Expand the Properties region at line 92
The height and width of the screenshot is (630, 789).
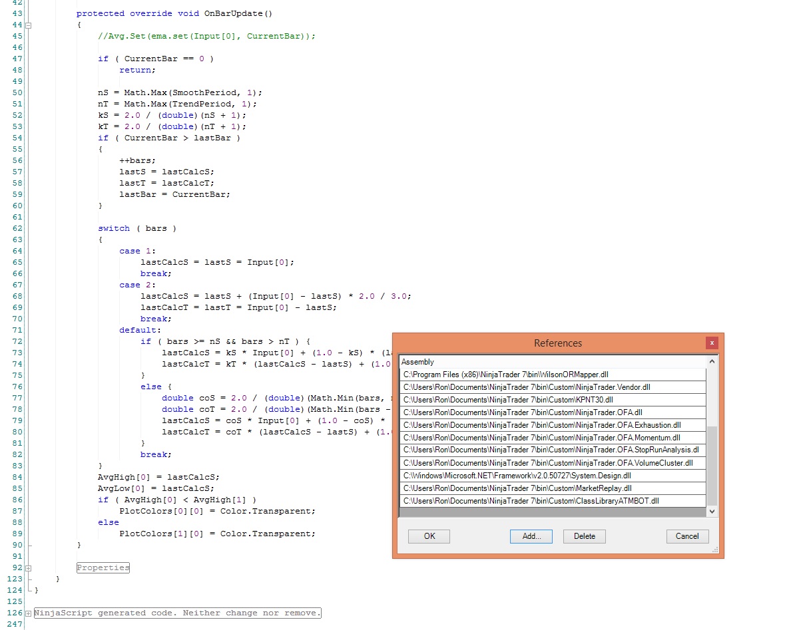29,568
